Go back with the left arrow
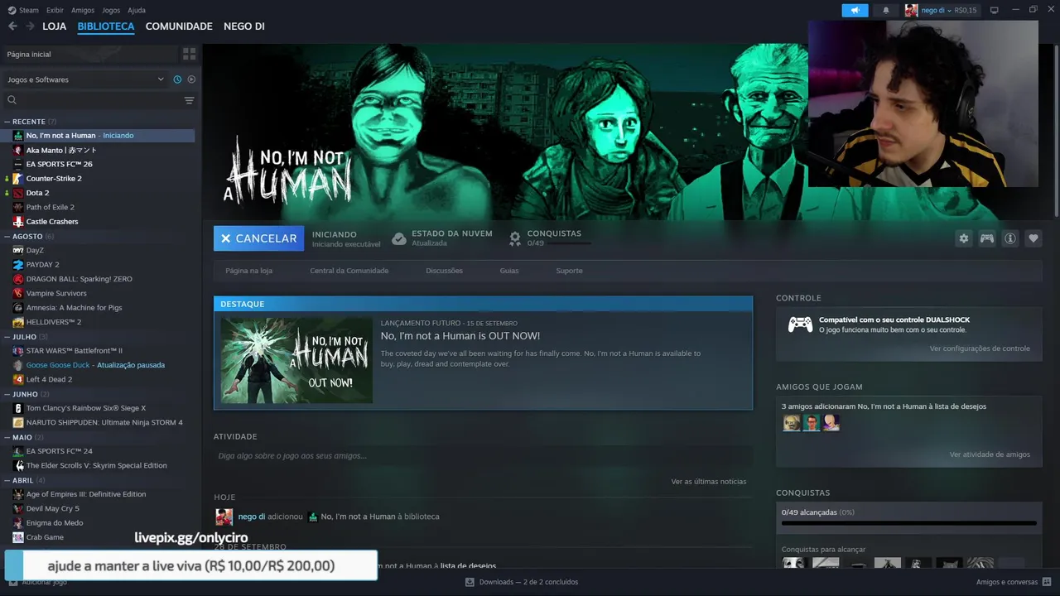The image size is (1060, 596). point(12,26)
